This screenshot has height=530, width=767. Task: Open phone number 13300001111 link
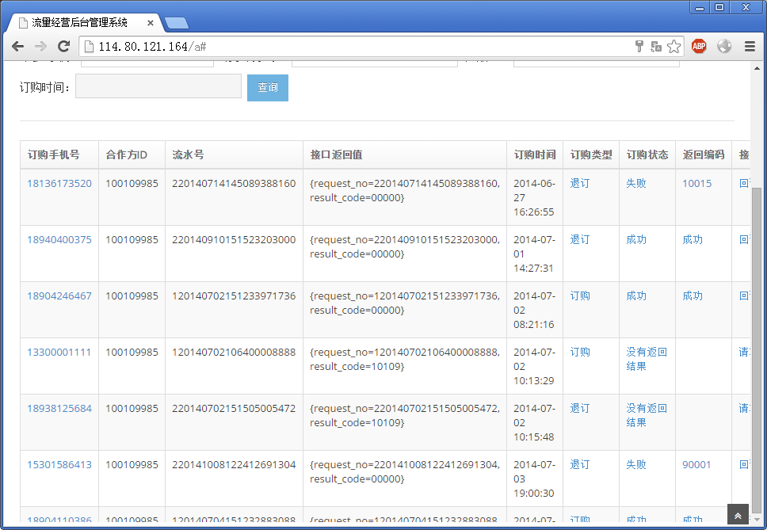click(x=59, y=352)
